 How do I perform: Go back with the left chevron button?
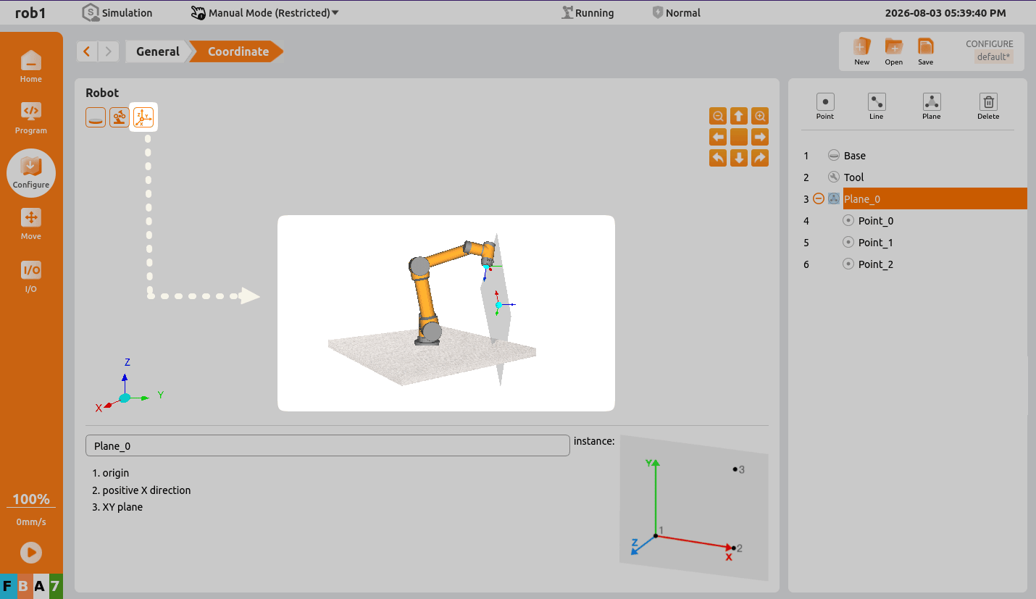87,51
